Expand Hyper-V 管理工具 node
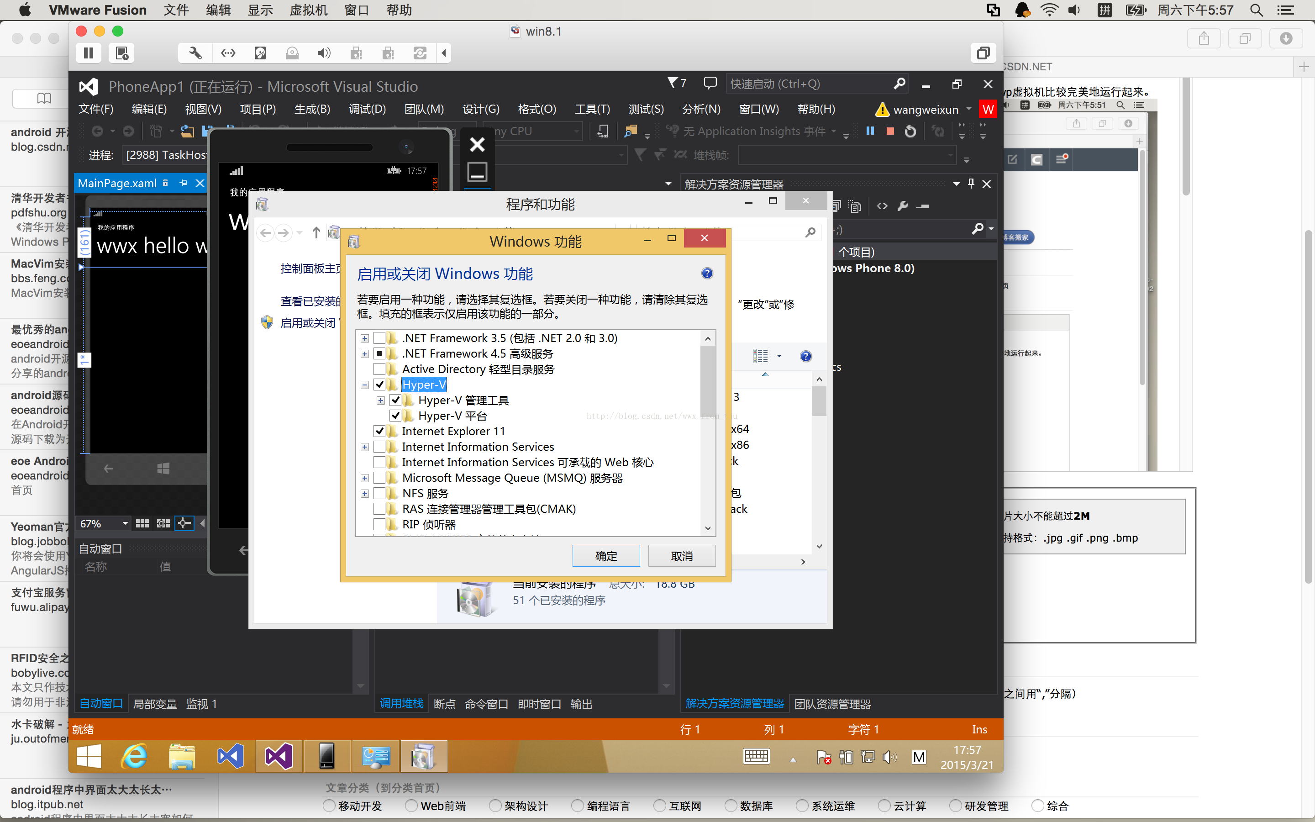 [381, 400]
